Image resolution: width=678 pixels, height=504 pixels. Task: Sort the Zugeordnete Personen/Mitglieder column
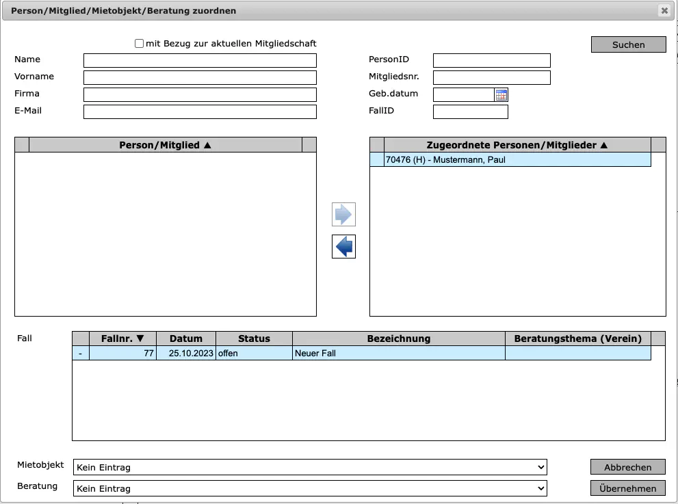tap(517, 145)
